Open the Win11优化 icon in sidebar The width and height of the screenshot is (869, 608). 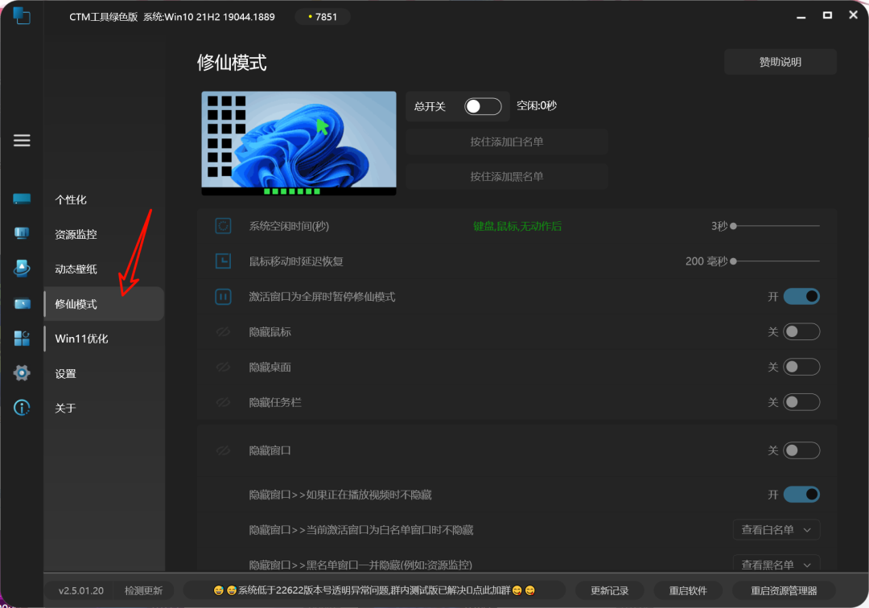[22, 338]
